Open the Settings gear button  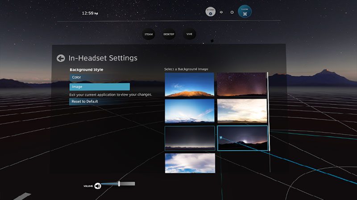210,12
